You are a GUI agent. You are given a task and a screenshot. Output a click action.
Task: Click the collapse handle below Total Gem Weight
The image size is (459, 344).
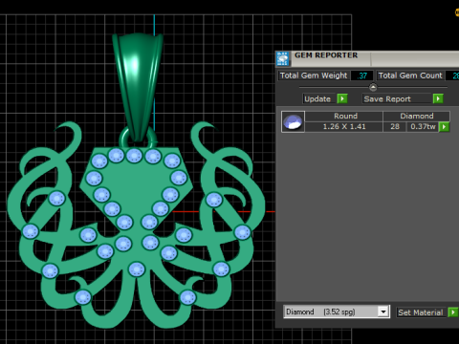(373, 87)
